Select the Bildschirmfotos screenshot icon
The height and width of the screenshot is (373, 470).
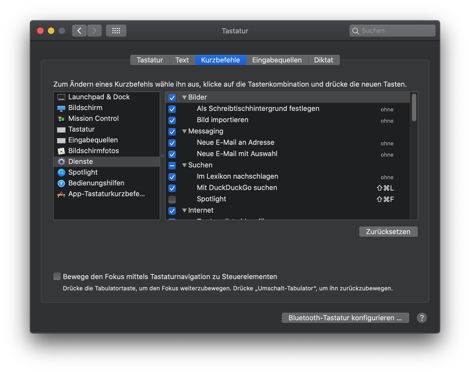click(x=61, y=151)
